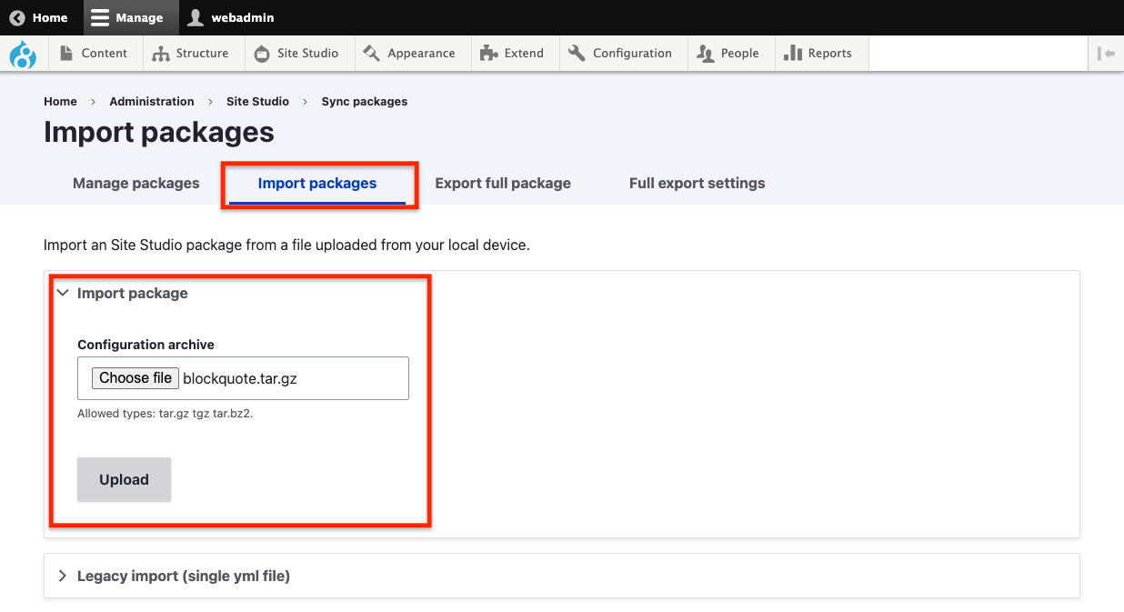
Task: Open the Configuration menu item
Action: (621, 54)
